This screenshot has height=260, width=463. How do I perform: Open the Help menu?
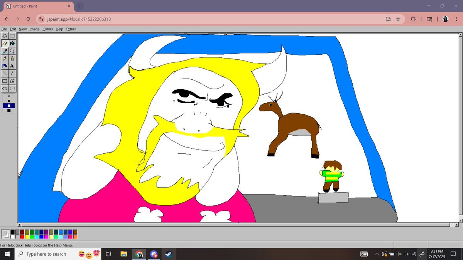point(59,29)
